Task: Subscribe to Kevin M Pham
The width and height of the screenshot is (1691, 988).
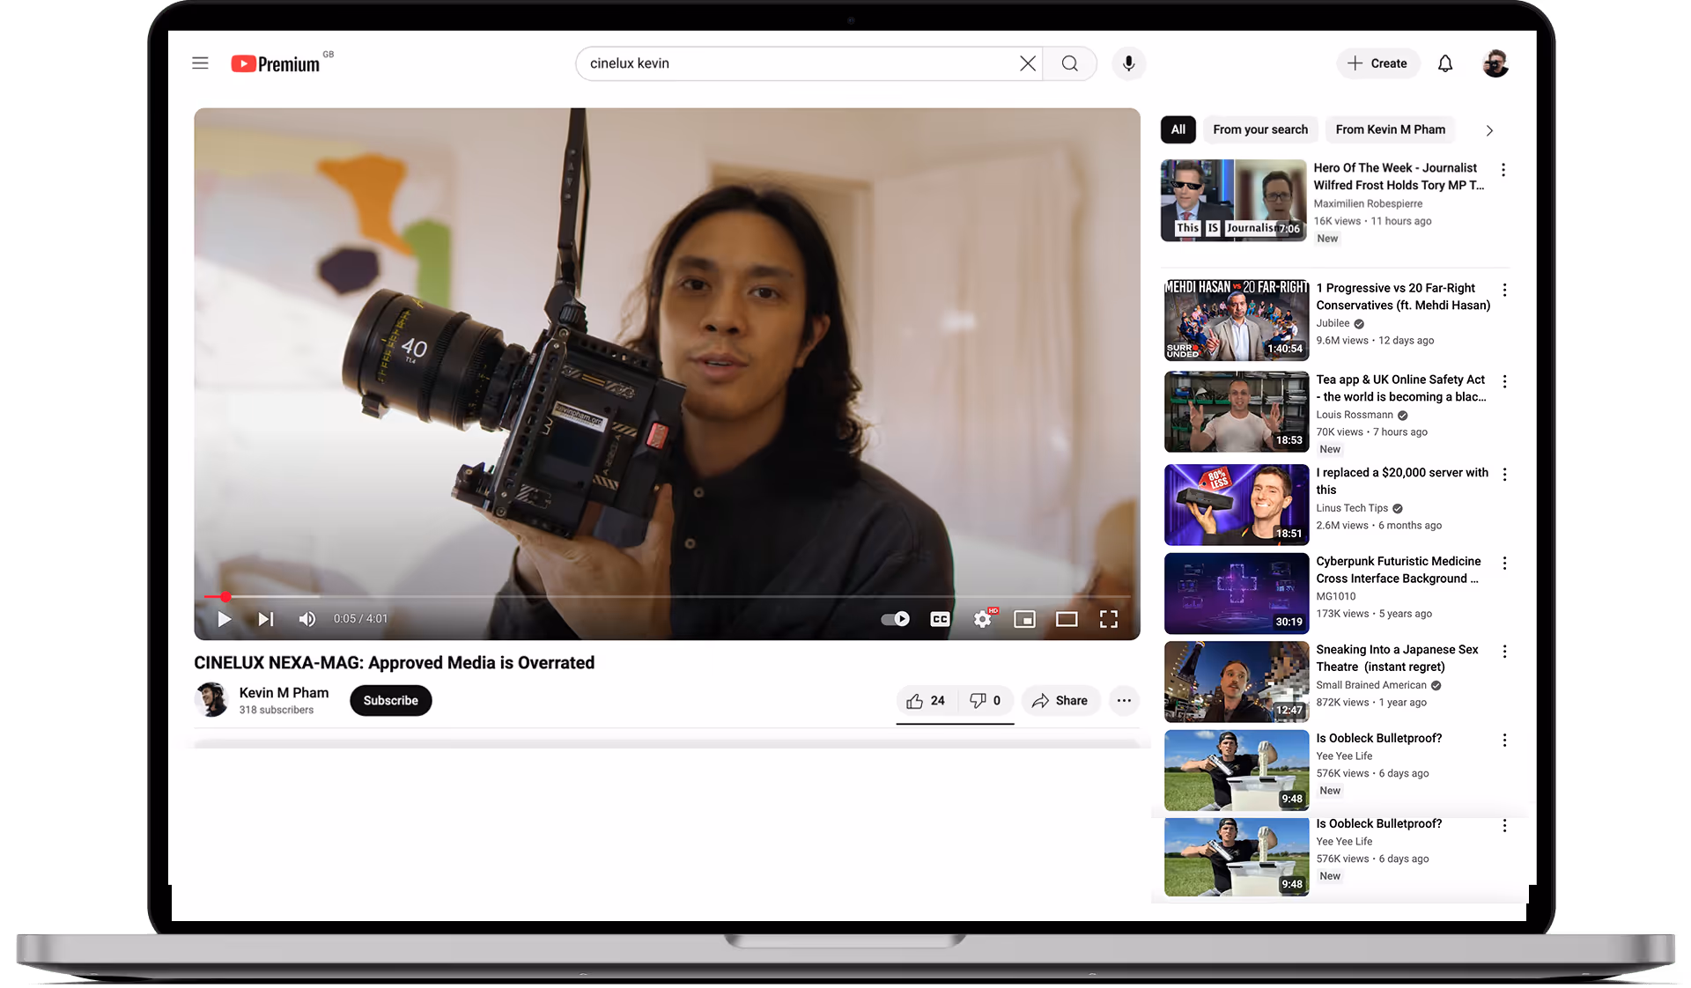Action: click(390, 701)
